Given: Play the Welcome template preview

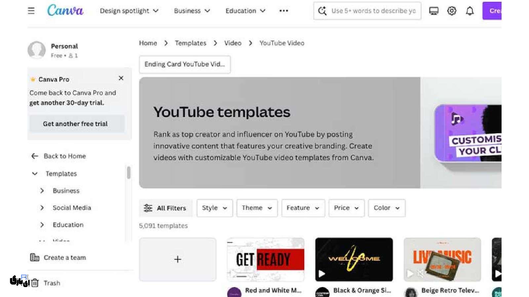Looking at the screenshot, I should pyautogui.click(x=322, y=274).
